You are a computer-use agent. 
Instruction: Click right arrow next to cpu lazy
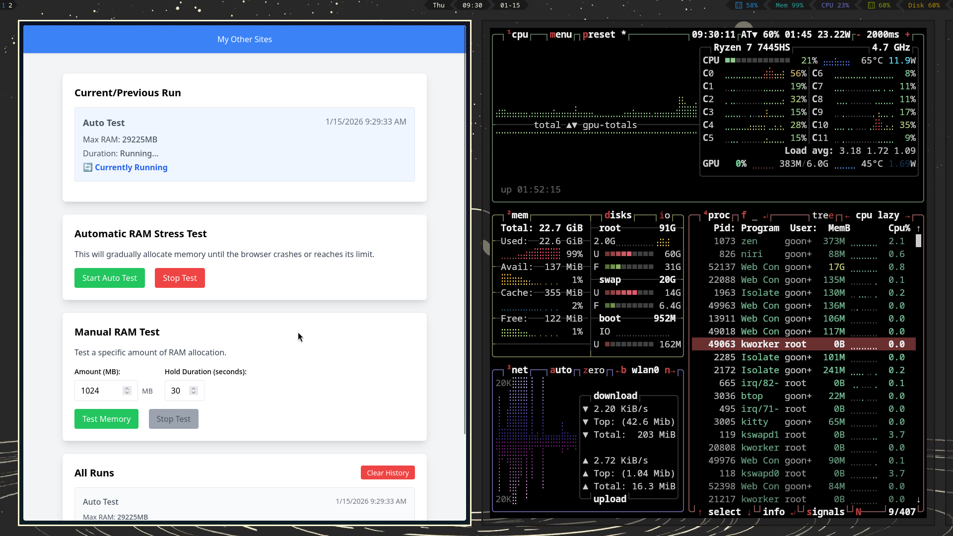(907, 216)
